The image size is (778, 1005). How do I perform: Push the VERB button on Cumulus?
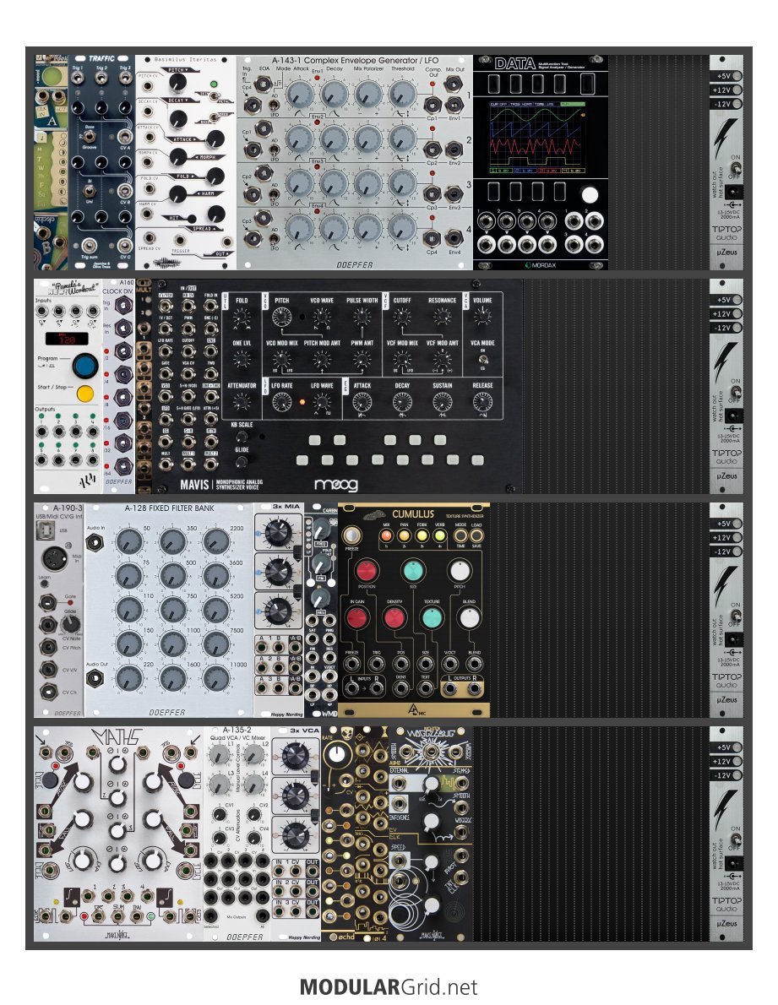(x=440, y=535)
